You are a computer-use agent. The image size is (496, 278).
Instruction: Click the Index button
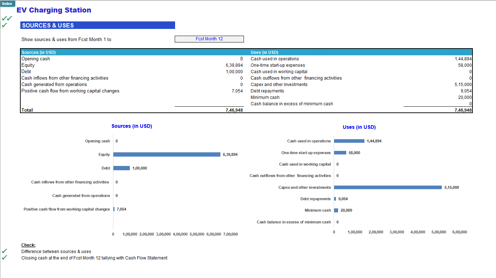[x=7, y=4]
